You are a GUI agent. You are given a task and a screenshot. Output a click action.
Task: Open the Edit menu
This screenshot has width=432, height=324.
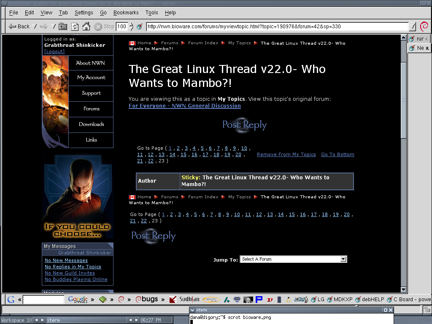[x=29, y=13]
